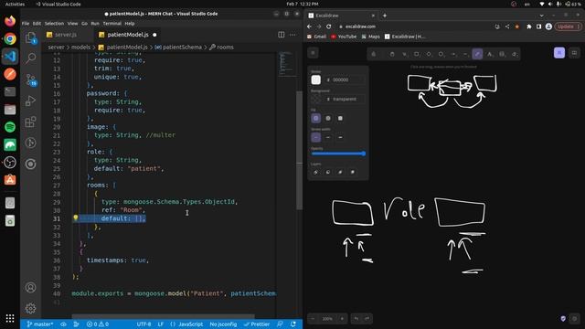The width and height of the screenshot is (585, 329).
Task: Select the Excalidraw diamond tool
Action: 429,54
